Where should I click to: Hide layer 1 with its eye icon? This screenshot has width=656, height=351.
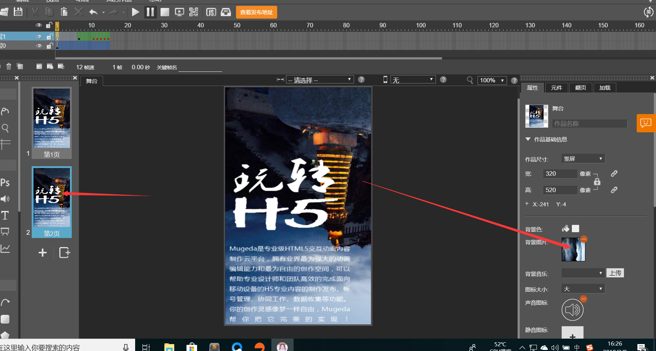pyautogui.click(x=39, y=37)
